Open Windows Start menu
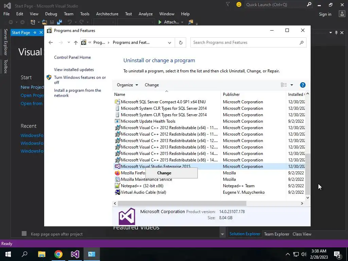348x261 pixels. tap(8, 254)
